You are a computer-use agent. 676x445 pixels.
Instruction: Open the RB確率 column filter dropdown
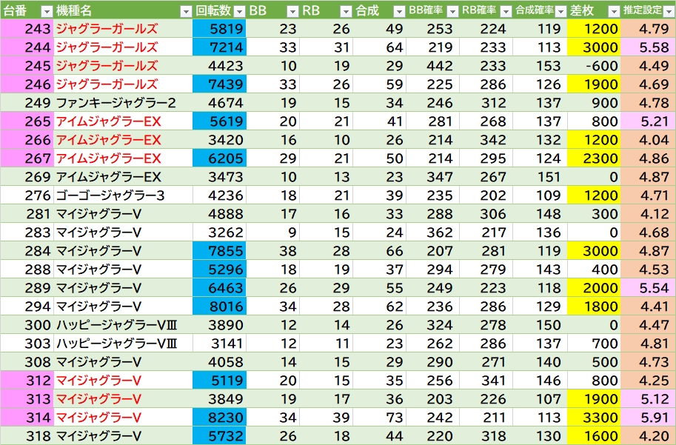click(x=506, y=11)
